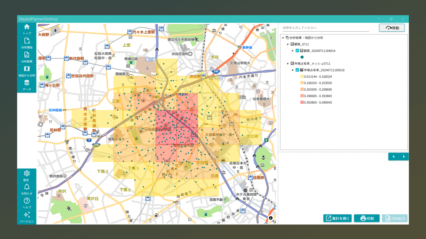Click the teal customer point symbol swatch
The width and height of the screenshot is (426, 239).
point(302,57)
